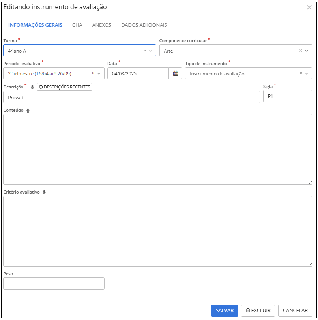Click microphone icon next to Descrição label
318x320 pixels.
tap(32, 87)
